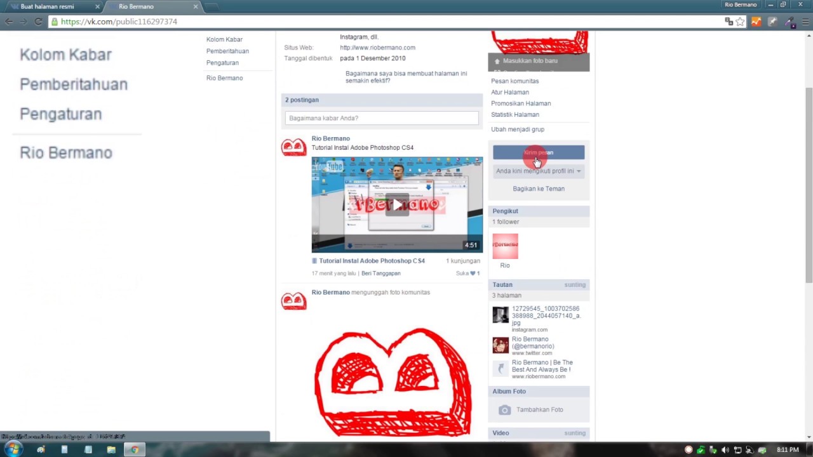Click 'Beri Tanggapan' under the video post
The width and height of the screenshot is (813, 457).
381,274
